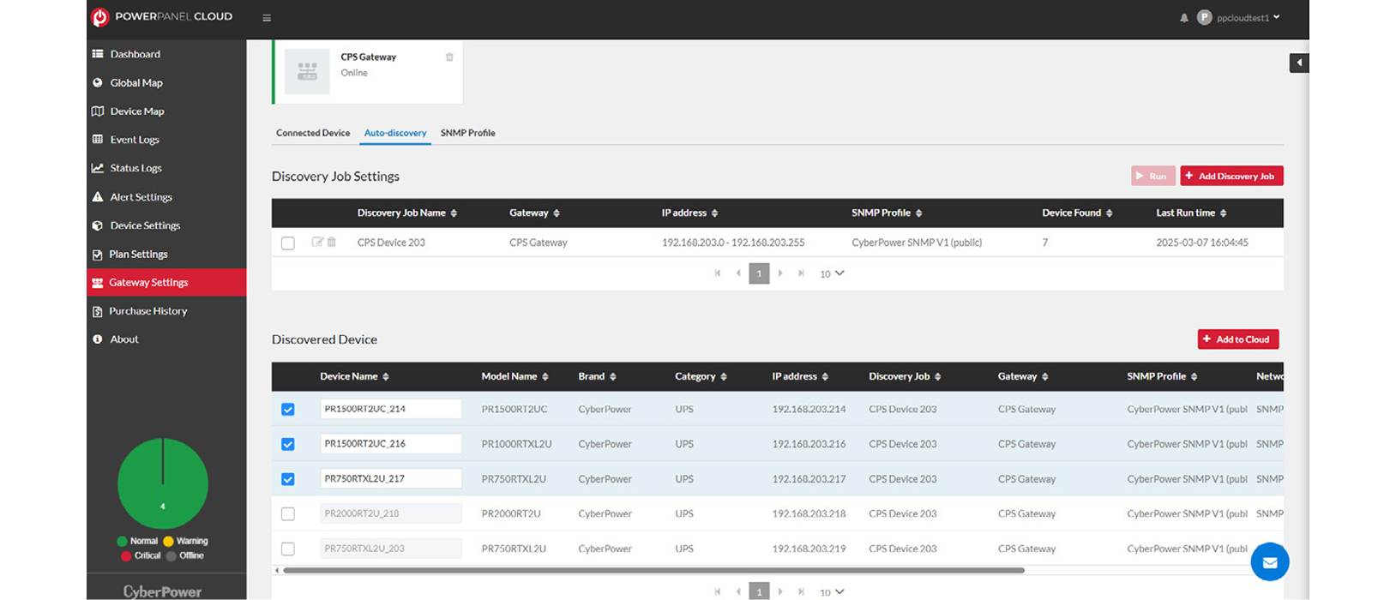Click the Add Discovery Job button
This screenshot has height=600, width=1396.
pos(1231,176)
